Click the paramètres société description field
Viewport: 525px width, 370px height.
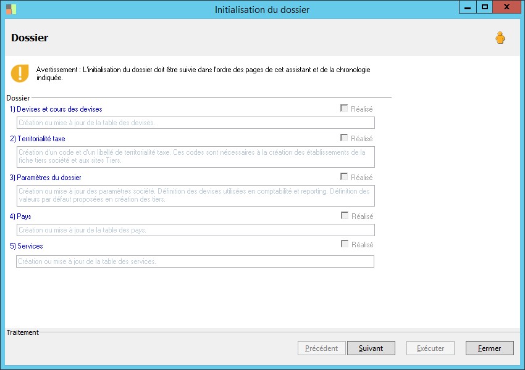pos(196,195)
